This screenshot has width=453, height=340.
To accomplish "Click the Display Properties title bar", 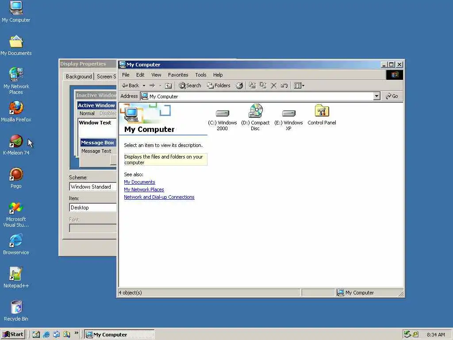I will 88,64.
